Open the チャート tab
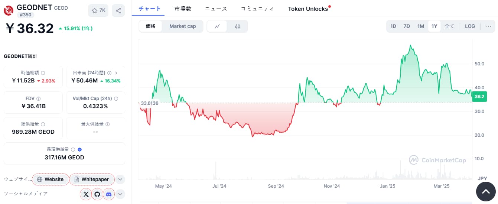This screenshot has width=498, height=204. [x=150, y=9]
